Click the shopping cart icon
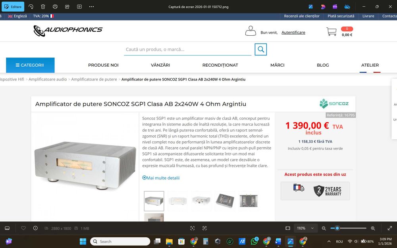The width and height of the screenshot is (397, 248). pyautogui.click(x=331, y=32)
